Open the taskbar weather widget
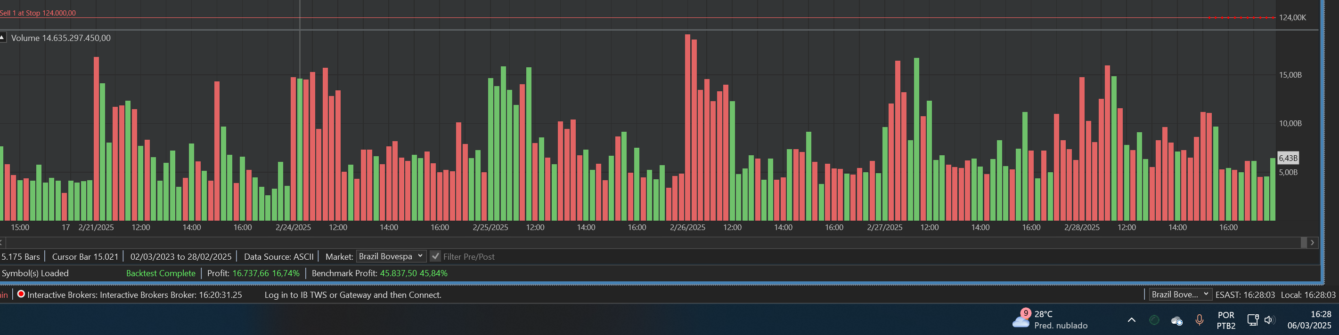This screenshot has height=335, width=1339. [1050, 319]
